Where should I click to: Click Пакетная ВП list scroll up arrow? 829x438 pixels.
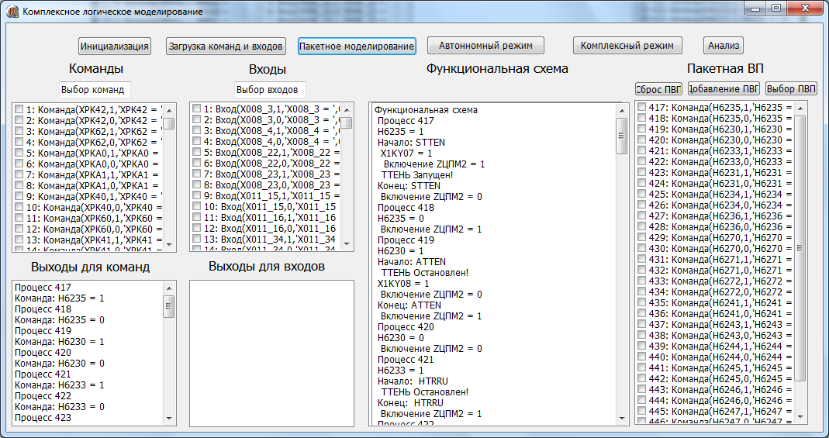(x=800, y=109)
